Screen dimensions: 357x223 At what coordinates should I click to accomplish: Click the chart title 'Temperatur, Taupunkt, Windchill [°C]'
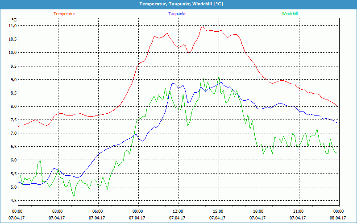(181, 4)
